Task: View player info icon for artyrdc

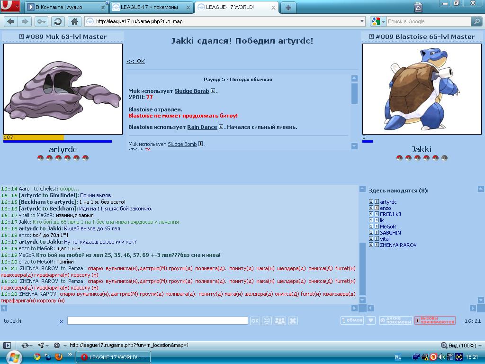Action: (x=371, y=201)
